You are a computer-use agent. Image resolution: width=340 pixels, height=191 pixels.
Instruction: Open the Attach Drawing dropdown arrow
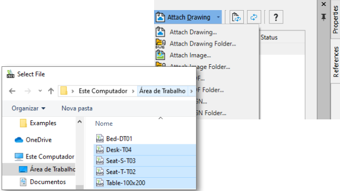point(218,17)
